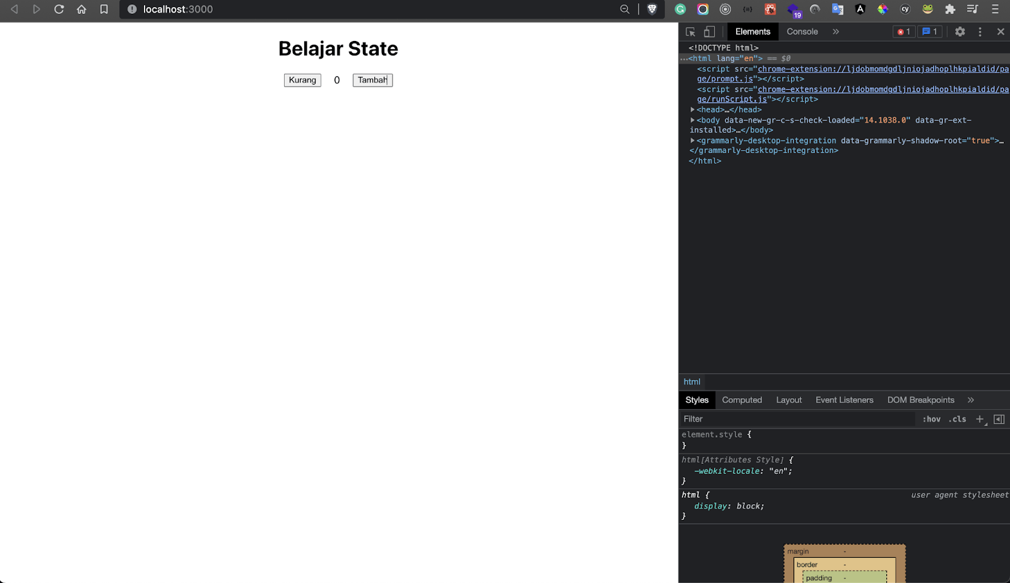
Task: Open Brave Shields lion icon
Action: coord(652,9)
